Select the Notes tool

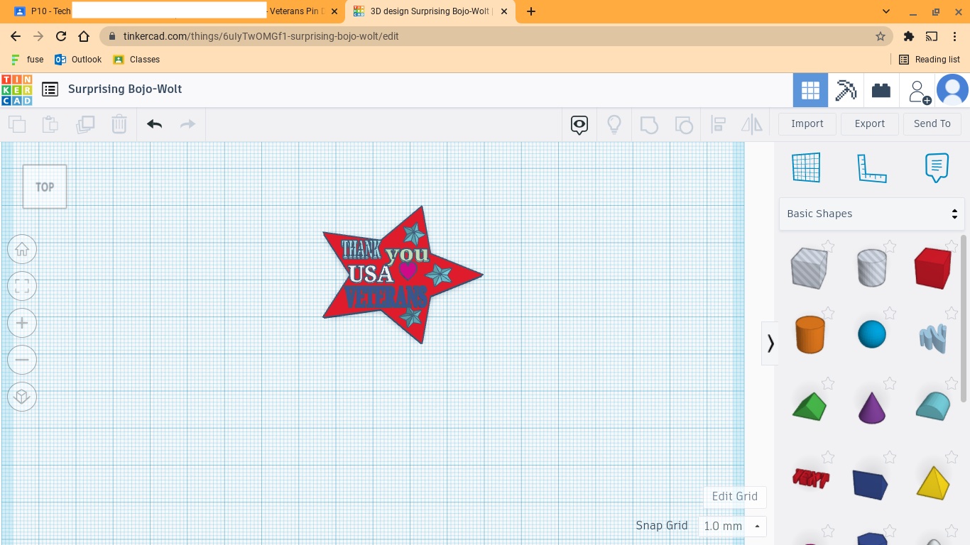pos(937,167)
